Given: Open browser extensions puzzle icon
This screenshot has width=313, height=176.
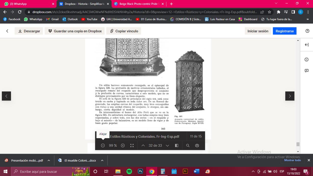Looking at the screenshot, I should click(278, 12).
